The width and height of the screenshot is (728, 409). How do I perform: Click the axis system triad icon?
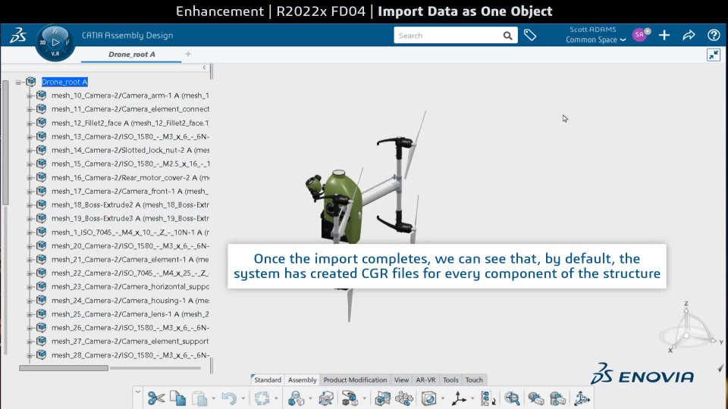coord(459,398)
